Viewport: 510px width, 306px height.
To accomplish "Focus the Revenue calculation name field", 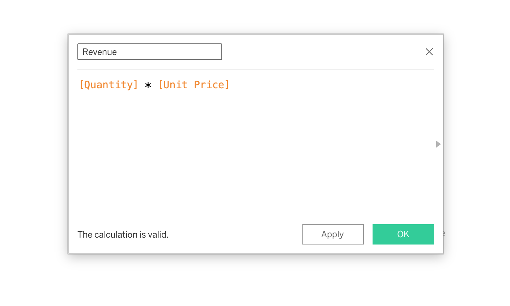I will 149,52.
